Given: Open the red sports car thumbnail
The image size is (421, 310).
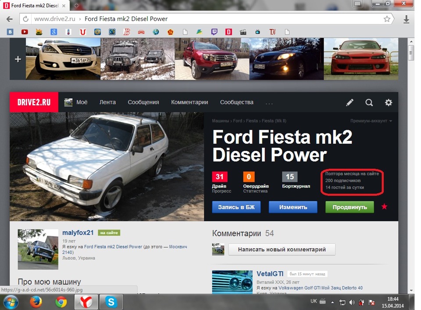Looking at the screenshot, I should [361, 59].
